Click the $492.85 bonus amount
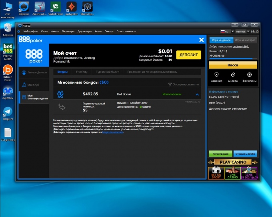 click(x=90, y=94)
